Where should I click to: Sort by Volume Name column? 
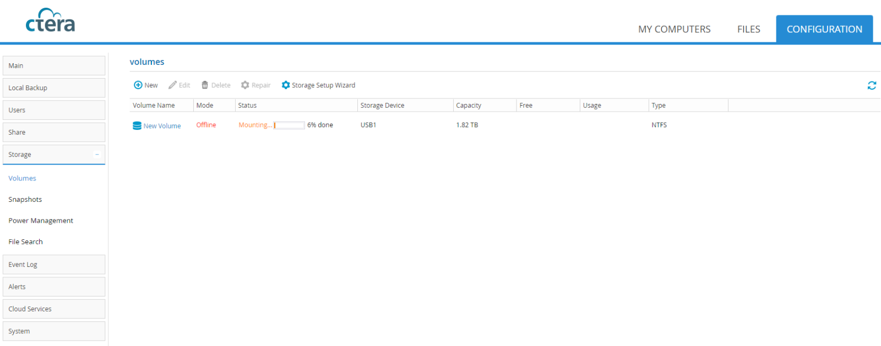click(x=161, y=105)
